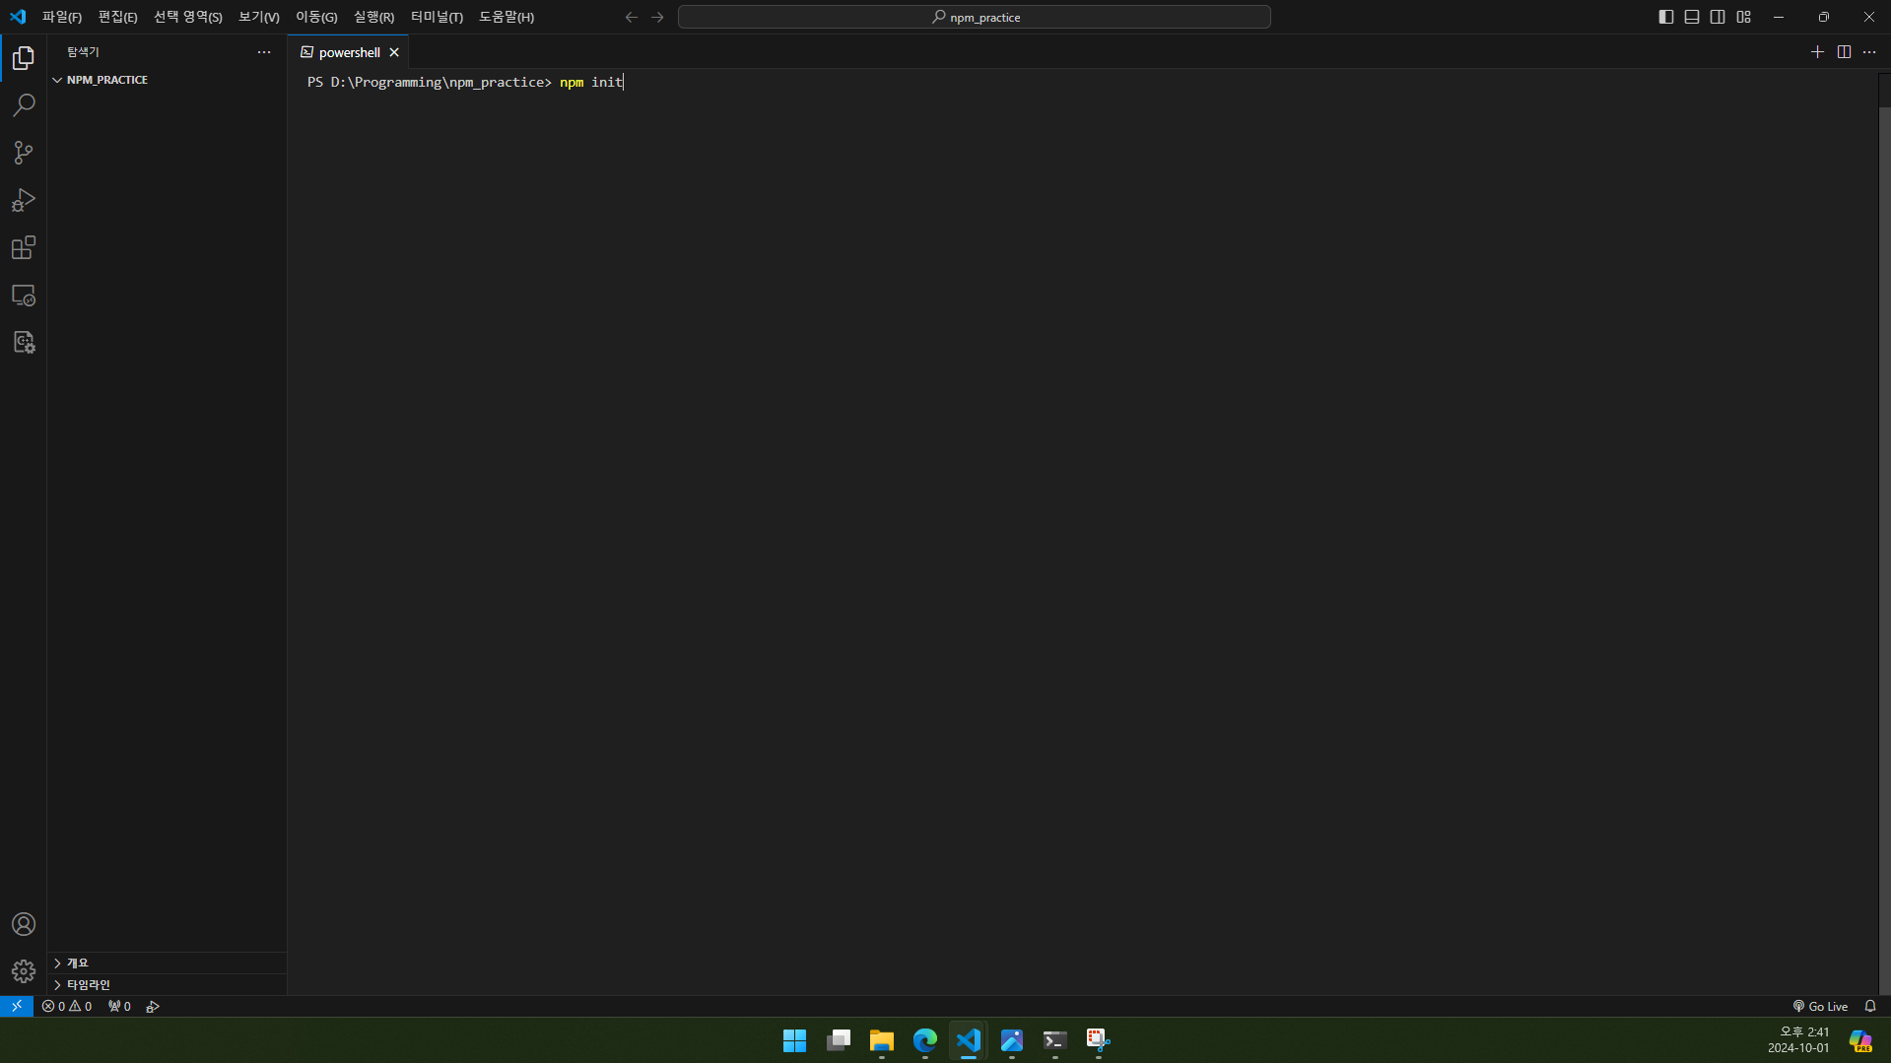Toggle the secondary side bar layout icon
The width and height of the screenshot is (1891, 1063).
coord(1718,17)
